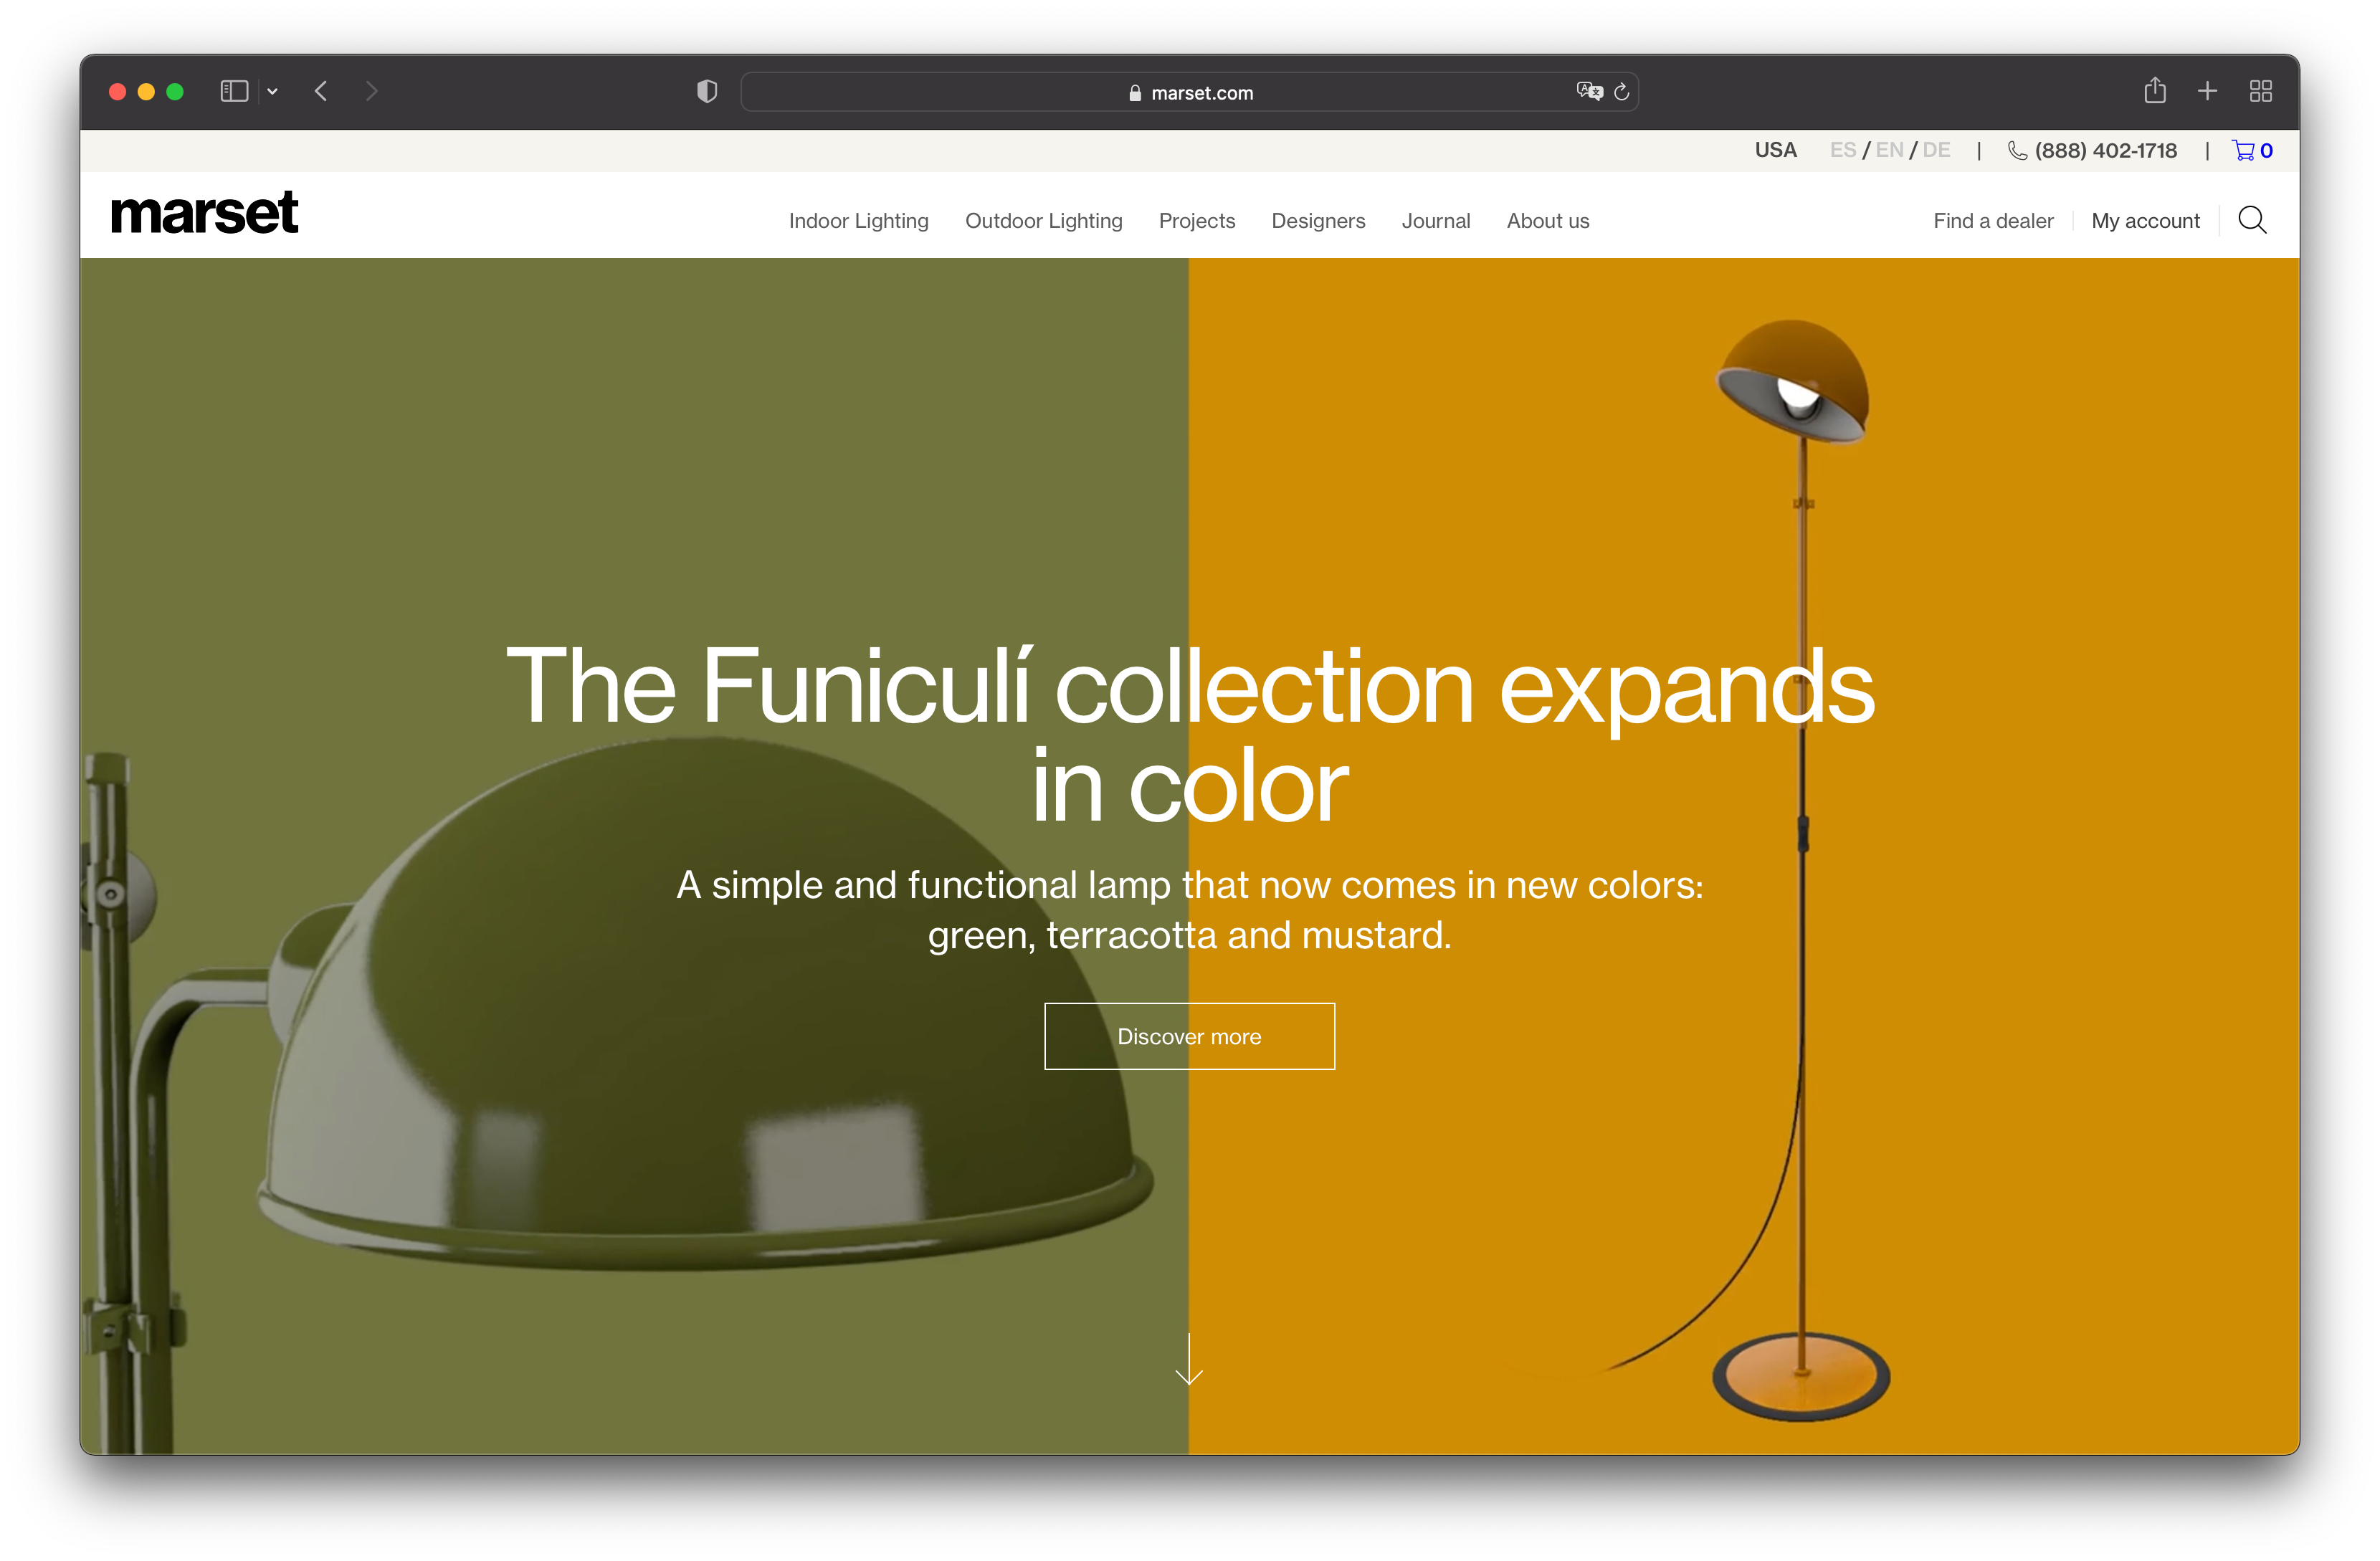
Task: Open the Safari share icon
Action: point(2154,91)
